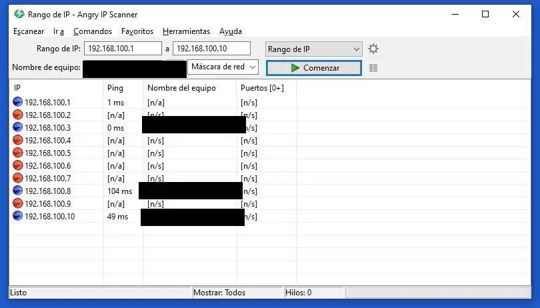
Task: Open the Herramientas menu
Action: coord(186,31)
